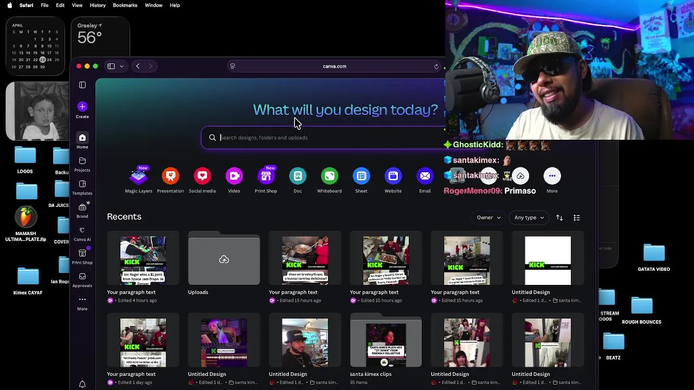Open Bookmarks menu in menu bar
The width and height of the screenshot is (694, 390).
coord(125,5)
